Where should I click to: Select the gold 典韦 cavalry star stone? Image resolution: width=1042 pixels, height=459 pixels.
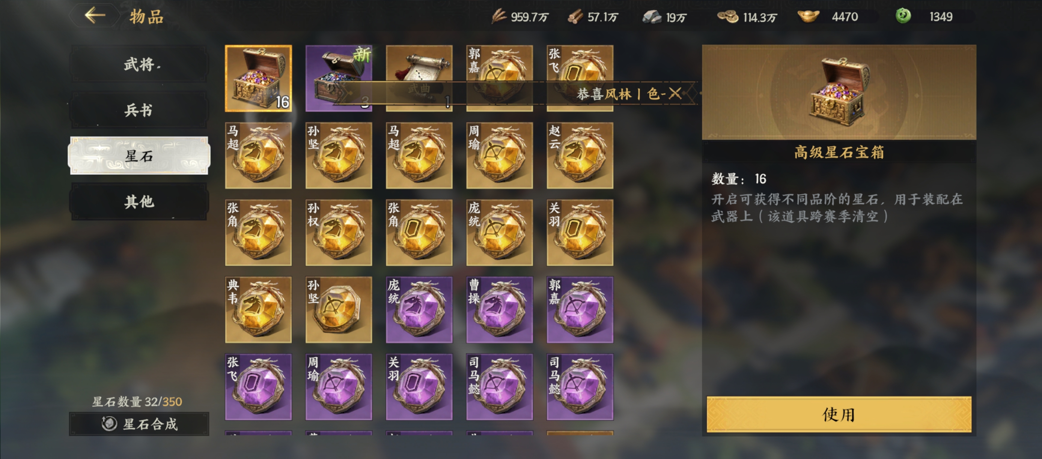[259, 310]
